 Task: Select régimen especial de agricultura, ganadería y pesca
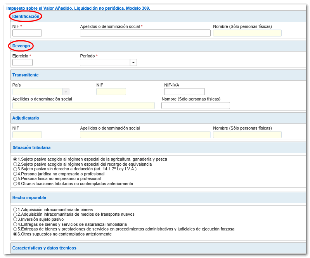(15, 159)
